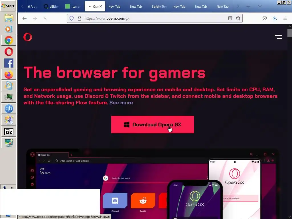Toggle reader view icon
The image size is (292, 219).
coord(230,18)
